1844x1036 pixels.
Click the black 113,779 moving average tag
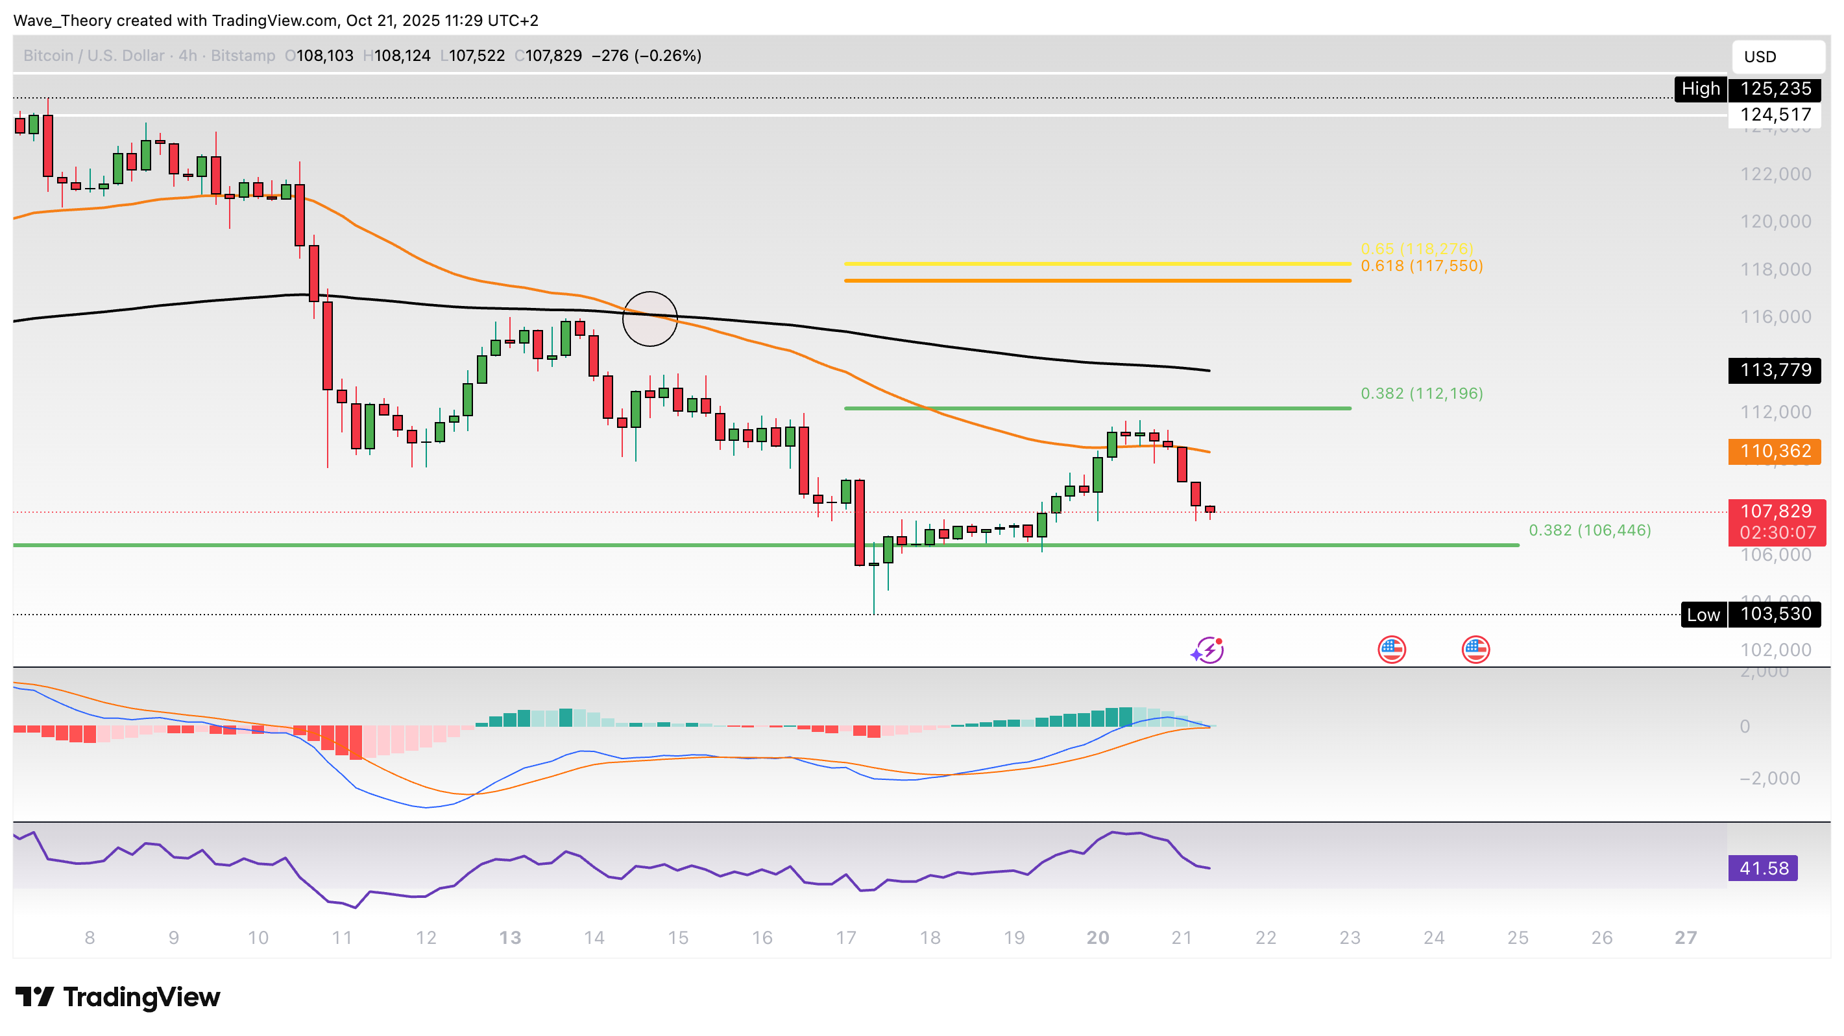pyautogui.click(x=1775, y=370)
